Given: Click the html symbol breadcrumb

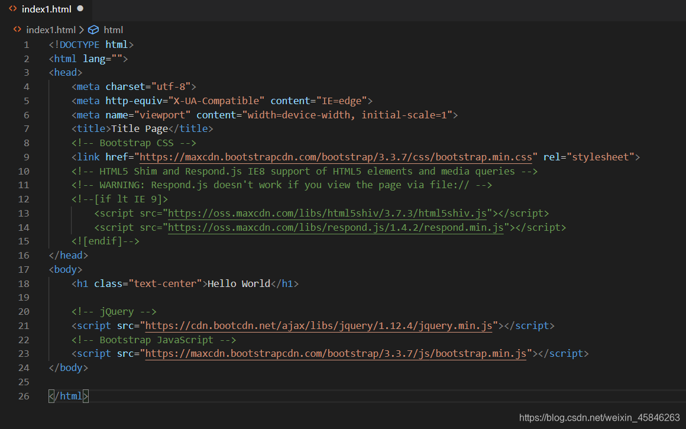Looking at the screenshot, I should point(114,30).
